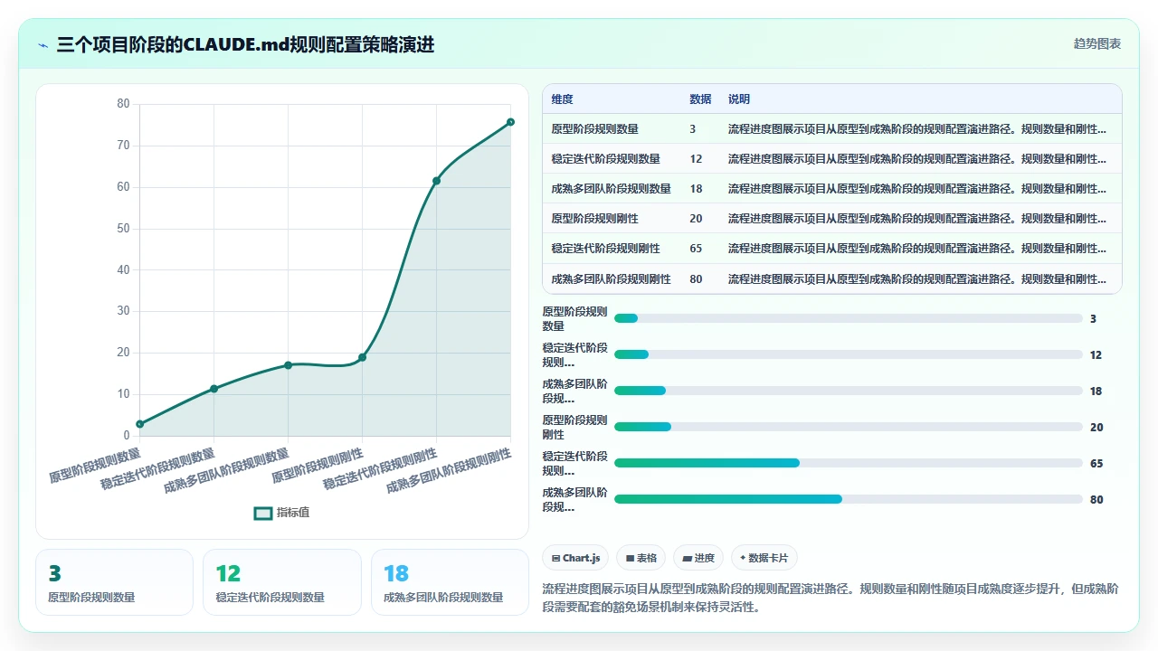Image resolution: width=1158 pixels, height=651 pixels.
Task: Toggle the 指标值 legend swatch
Action: 263,513
